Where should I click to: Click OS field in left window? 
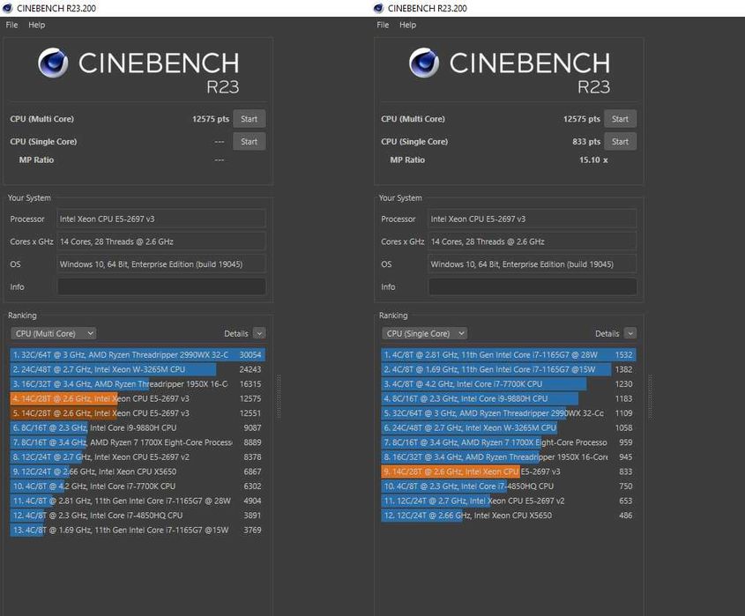tap(161, 264)
